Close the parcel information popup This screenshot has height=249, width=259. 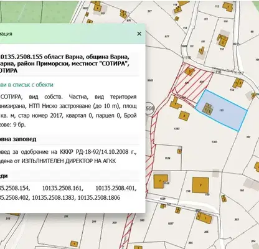(x=139, y=34)
